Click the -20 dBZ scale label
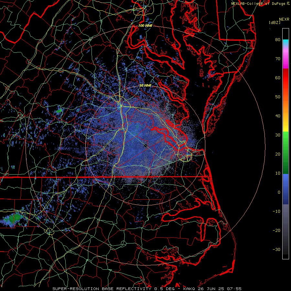Viewport: 291px width, 291px height. tap(276, 231)
